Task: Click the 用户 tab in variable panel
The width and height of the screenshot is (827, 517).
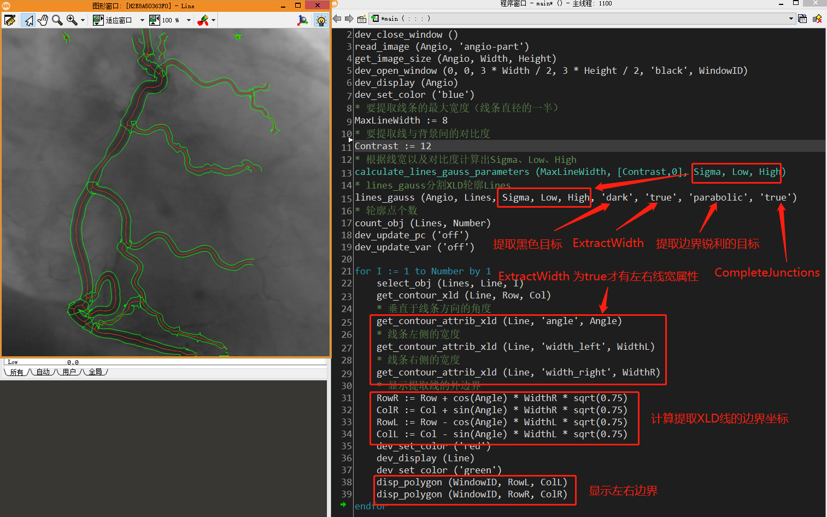Action: 69,372
